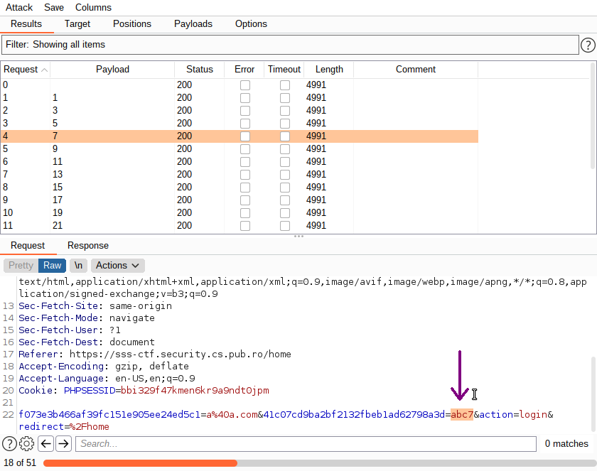Screen dimensions: 597x471
Task: Click the results table vertical scrollbar
Action: pos(593,116)
